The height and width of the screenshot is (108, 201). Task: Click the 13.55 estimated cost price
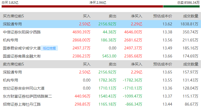pos(167,80)
